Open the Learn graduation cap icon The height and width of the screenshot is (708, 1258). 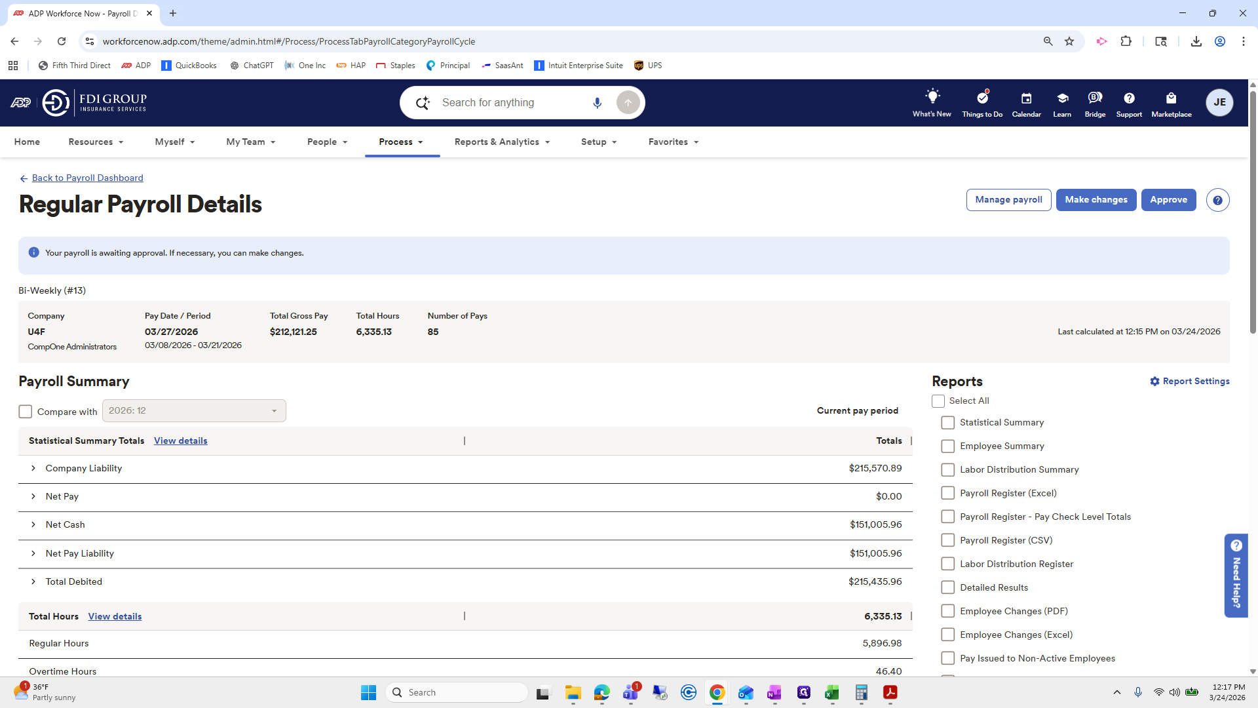click(x=1062, y=98)
